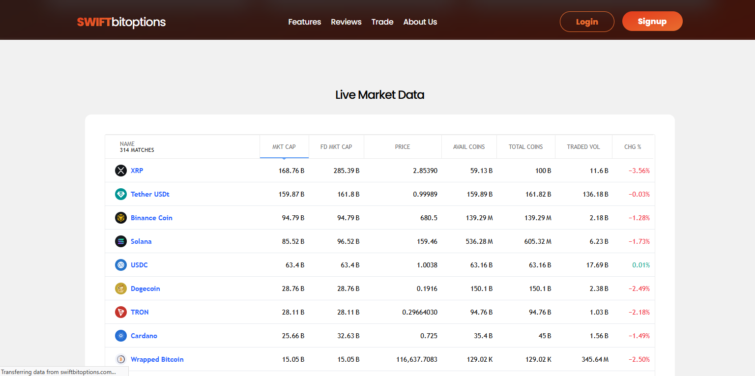The image size is (755, 376).
Task: Click the Signup button
Action: click(x=652, y=21)
